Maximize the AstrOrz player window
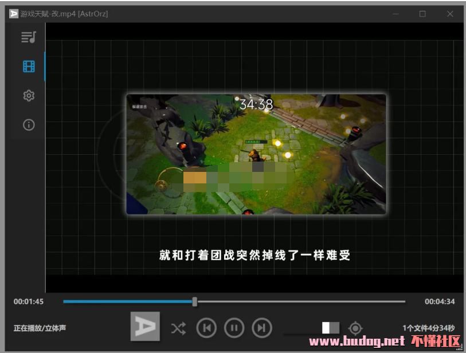Viewport: 466px width, 353px height. point(422,14)
